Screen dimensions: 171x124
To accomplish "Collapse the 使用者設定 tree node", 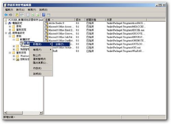I will pyautogui.click(x=6, y=33).
